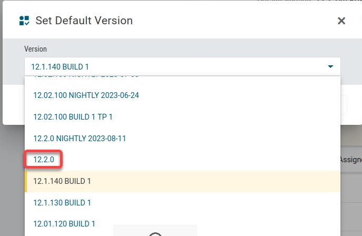Click the circular icon at bottom edge
The image size is (362, 236).
pos(155,234)
